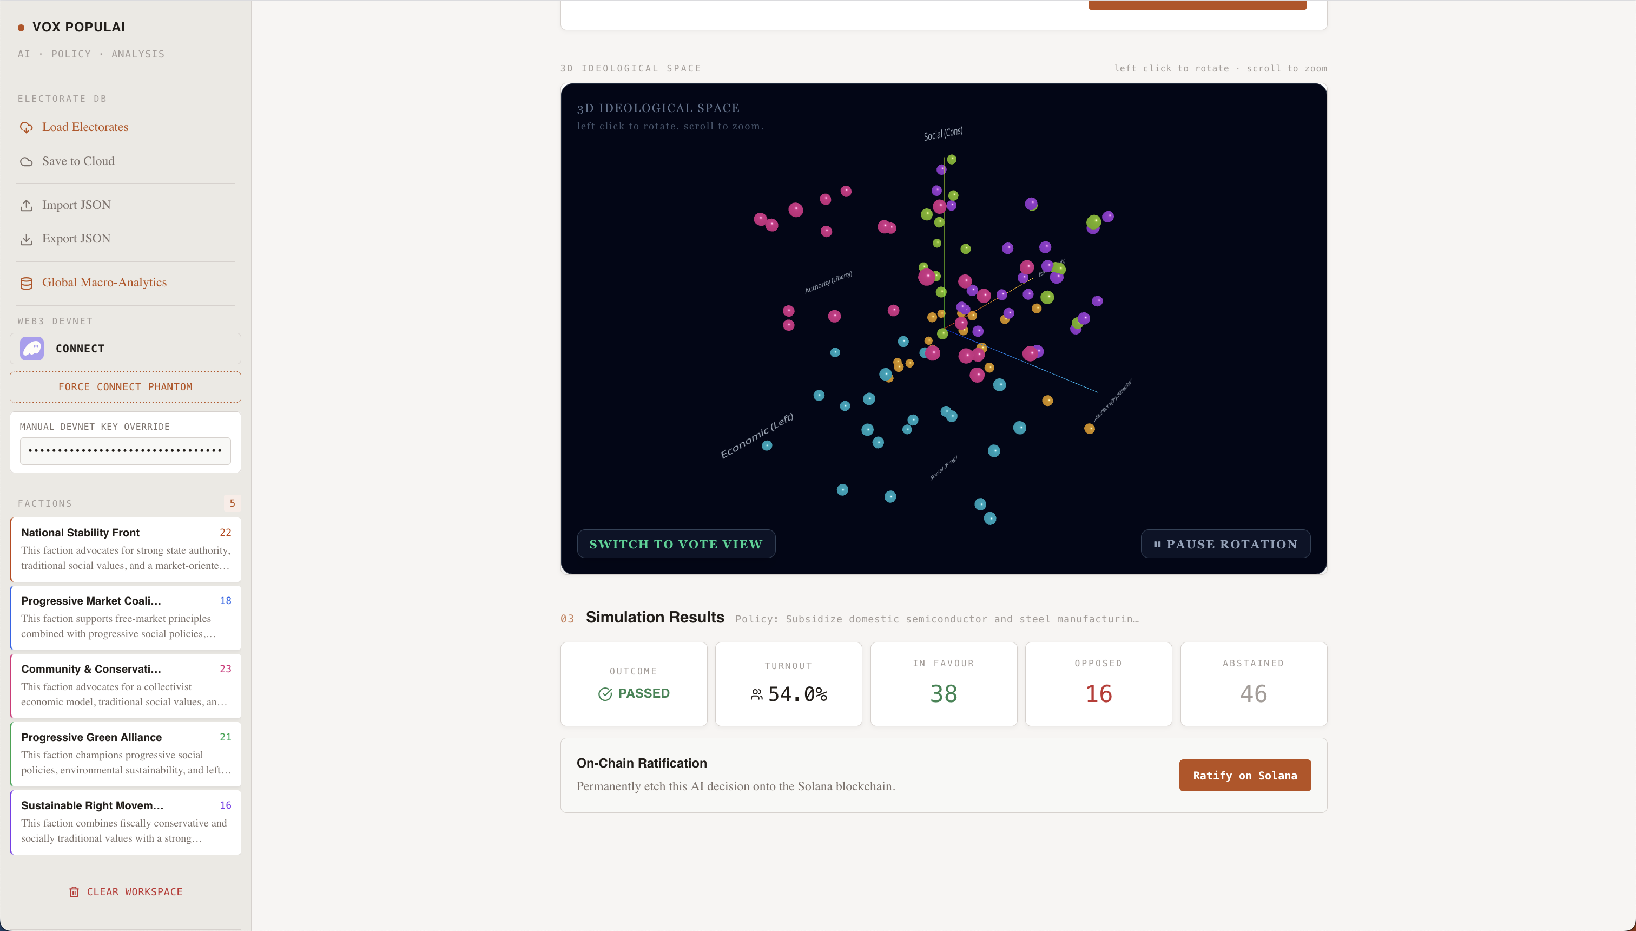This screenshot has height=931, width=1636.
Task: Click the Export JSON download icon
Action: [26, 239]
